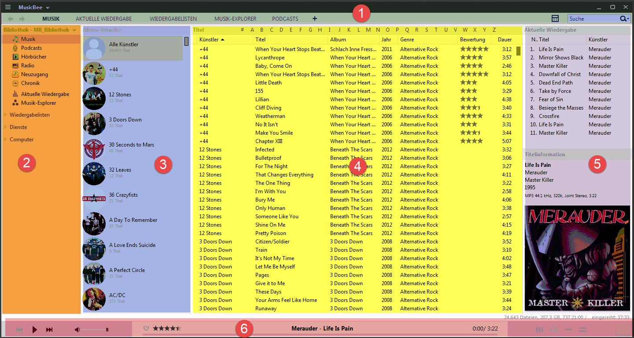Set the rating stars in the player bar
The image size is (634, 338).
point(167,328)
